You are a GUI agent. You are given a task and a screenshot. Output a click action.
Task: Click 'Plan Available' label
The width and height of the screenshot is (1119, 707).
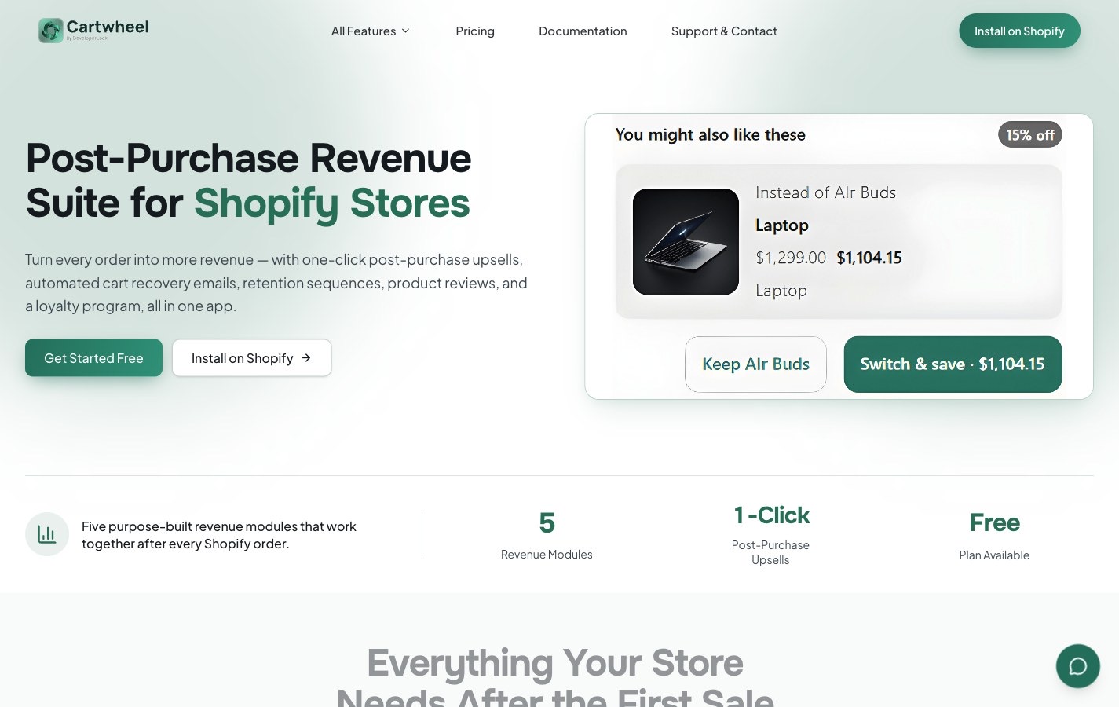[994, 555]
